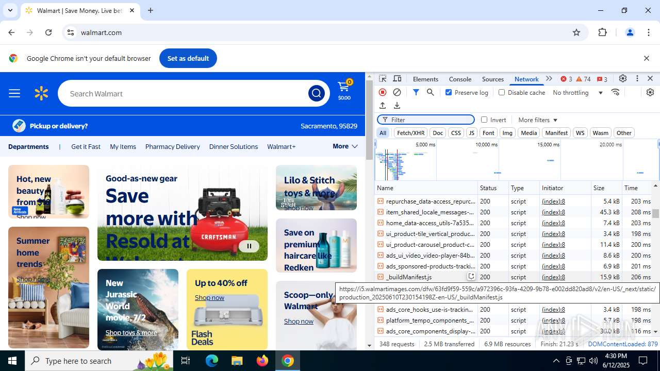
Task: Click Shop toys & more link
Action: point(131,332)
